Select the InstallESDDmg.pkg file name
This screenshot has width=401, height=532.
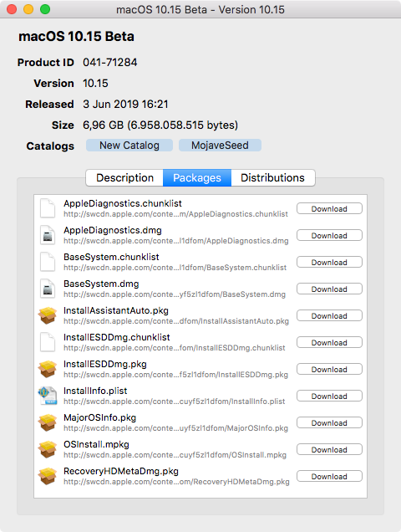point(105,364)
